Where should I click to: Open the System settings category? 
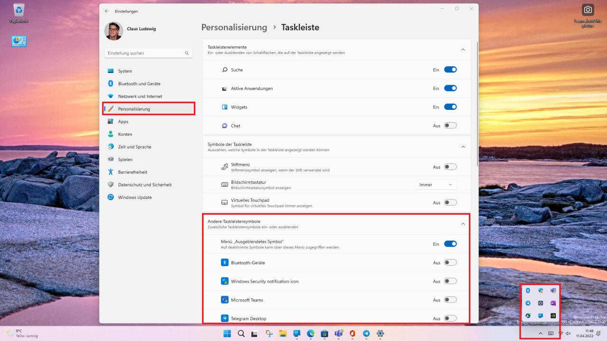tap(149, 71)
